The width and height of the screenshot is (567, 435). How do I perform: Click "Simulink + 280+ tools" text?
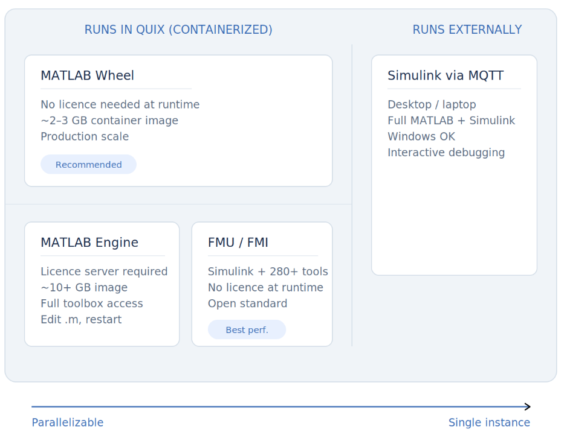click(x=268, y=271)
